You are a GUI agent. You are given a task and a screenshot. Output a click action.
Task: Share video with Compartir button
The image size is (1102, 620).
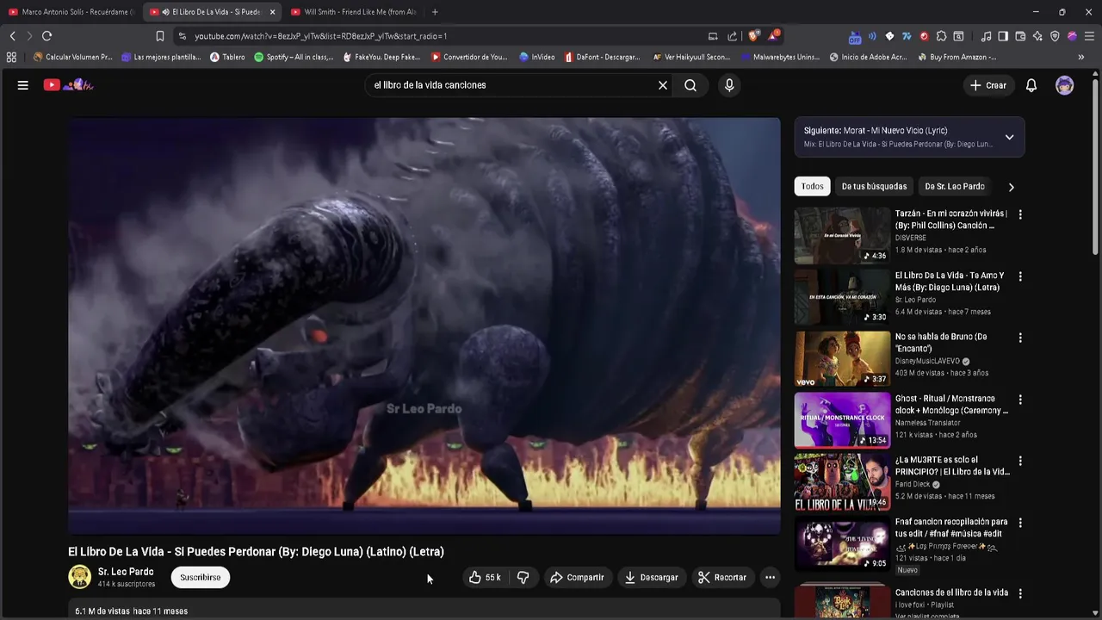pyautogui.click(x=577, y=578)
